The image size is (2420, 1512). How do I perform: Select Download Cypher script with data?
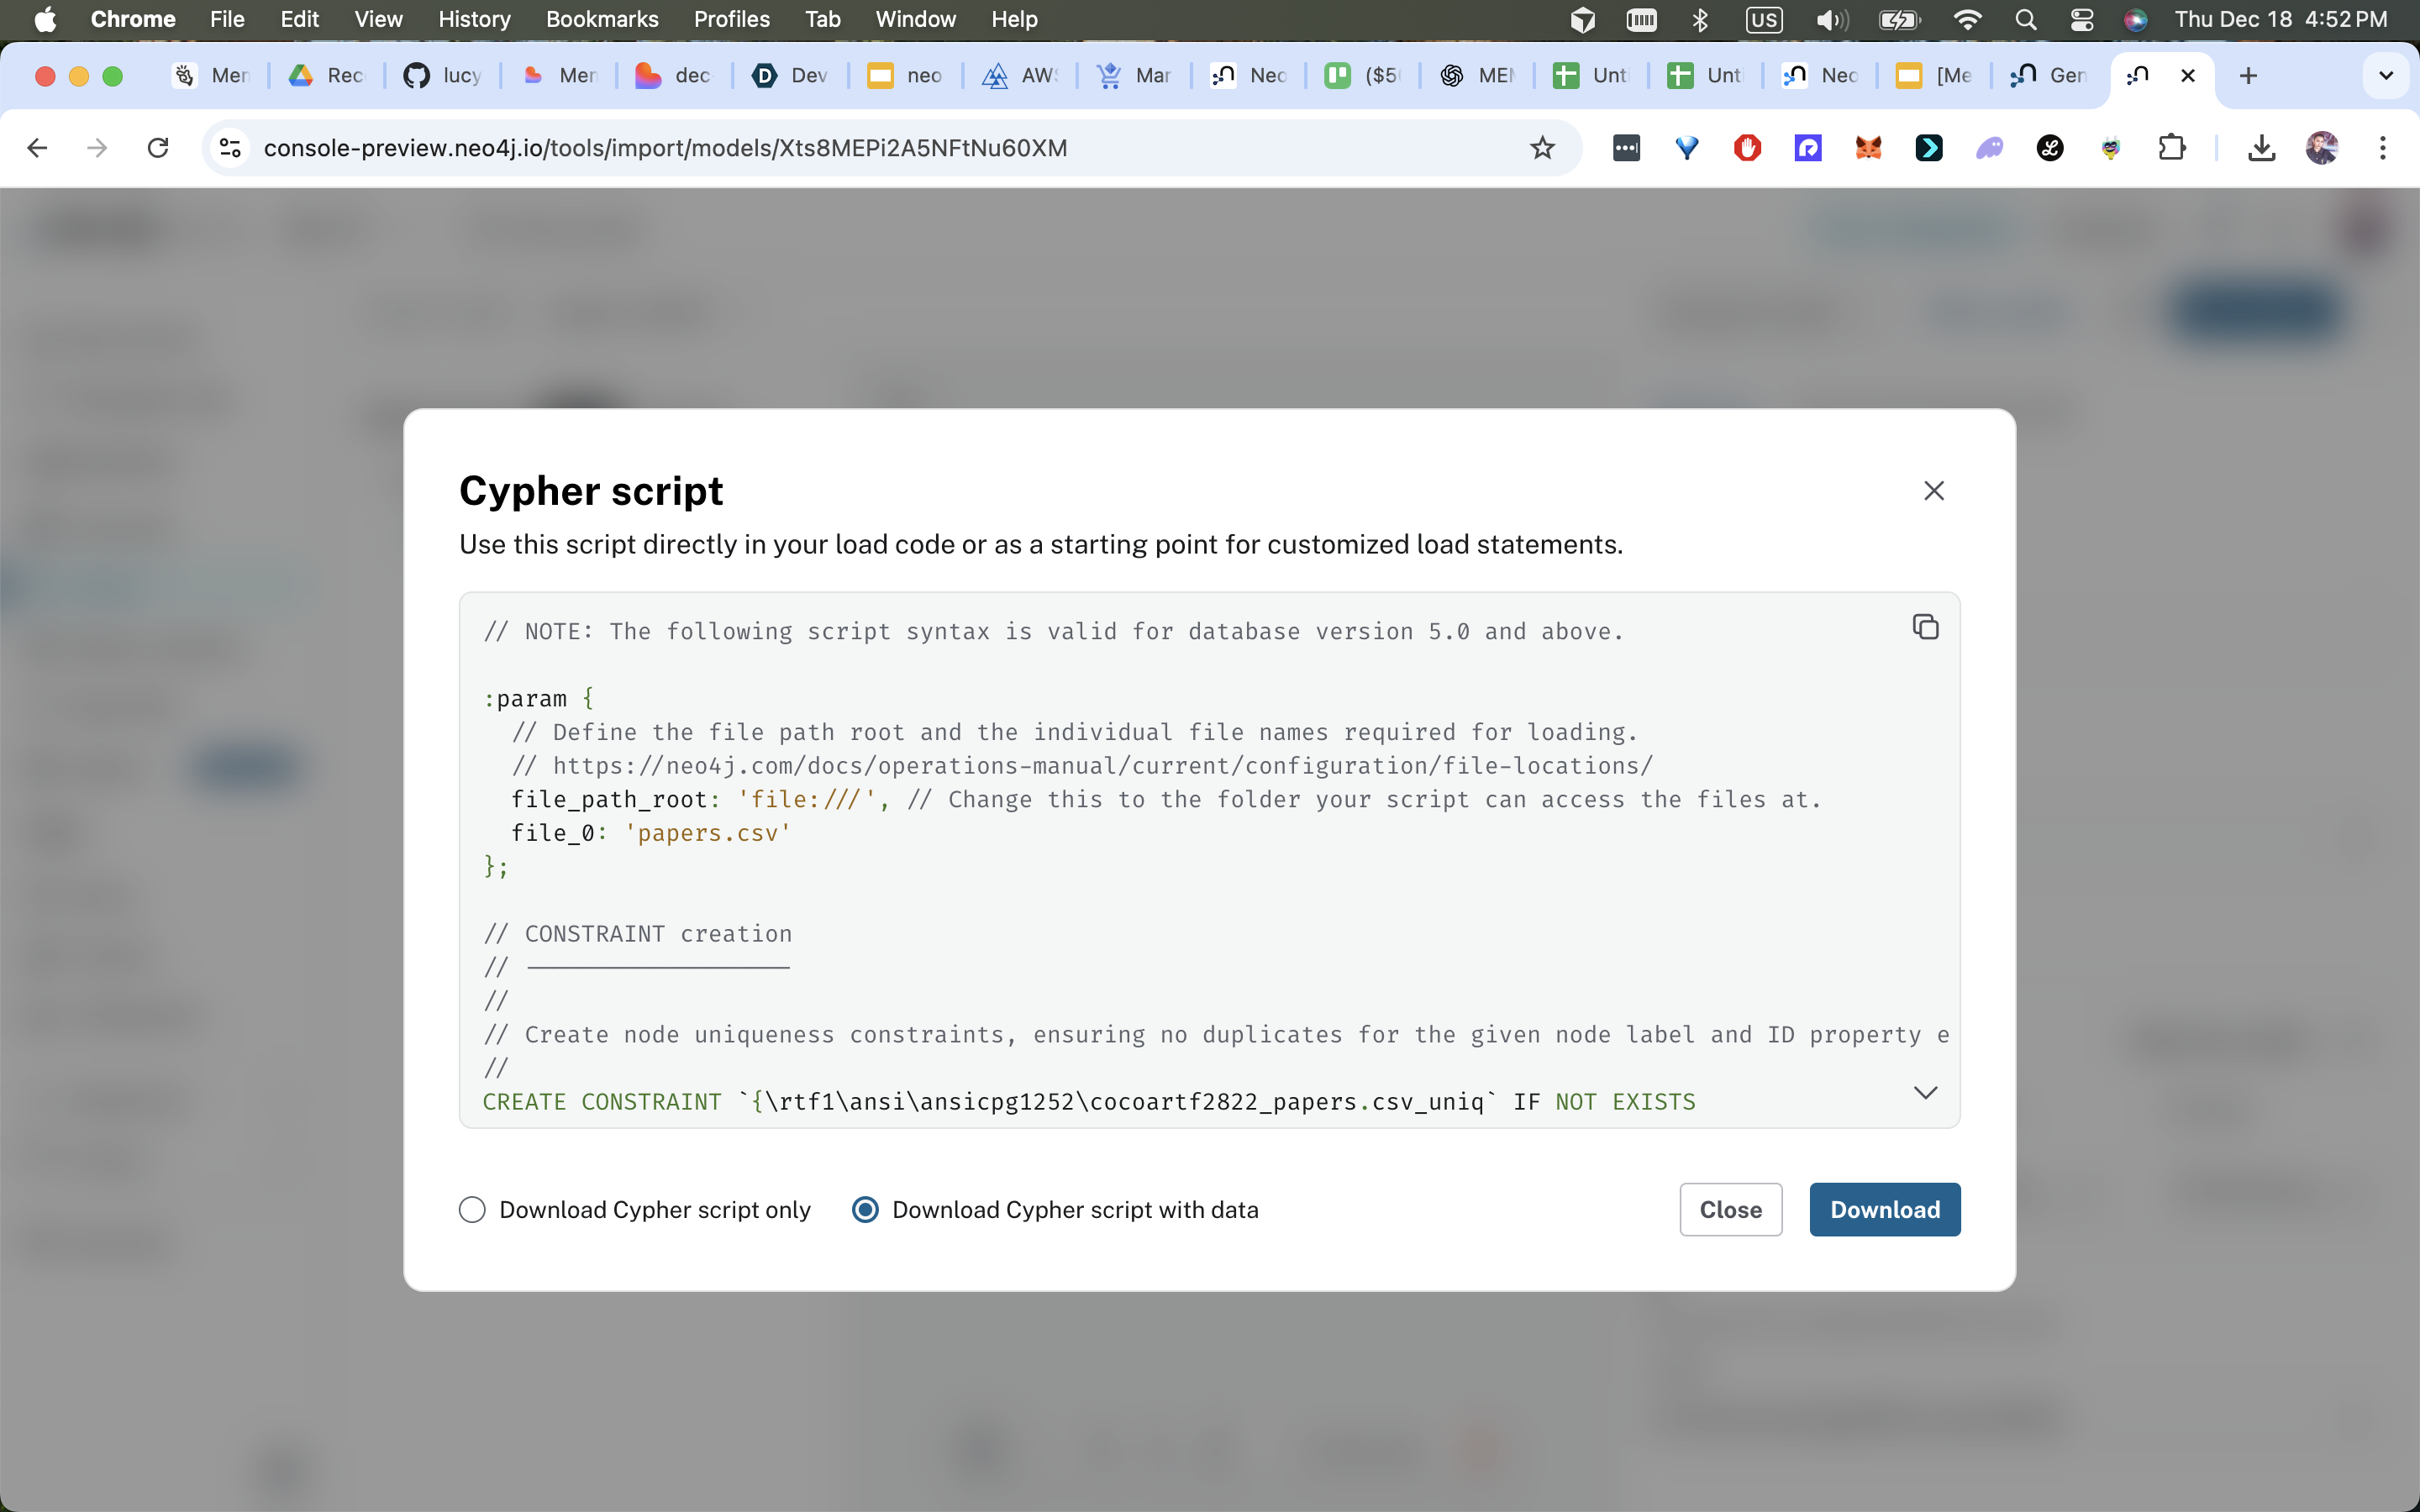click(865, 1210)
